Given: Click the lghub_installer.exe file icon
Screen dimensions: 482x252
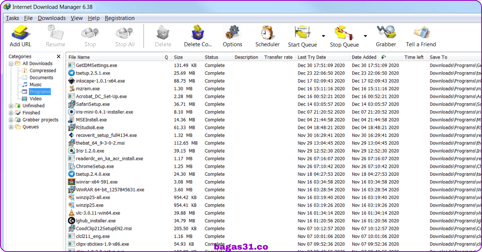Looking at the screenshot, I should [x=71, y=221].
